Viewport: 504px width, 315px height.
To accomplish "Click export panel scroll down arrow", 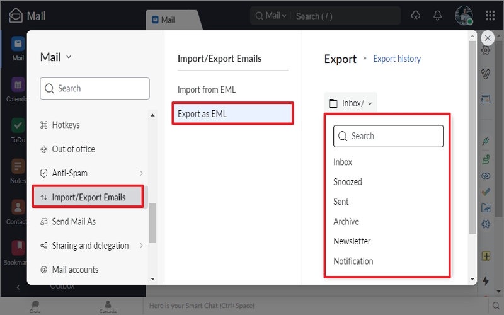I will point(472,279).
